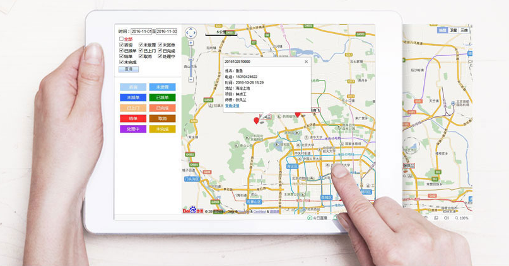The image size is (509, 266).
Task: Click the airport icon at 北京首都国际机场
Action: click(x=453, y=103)
